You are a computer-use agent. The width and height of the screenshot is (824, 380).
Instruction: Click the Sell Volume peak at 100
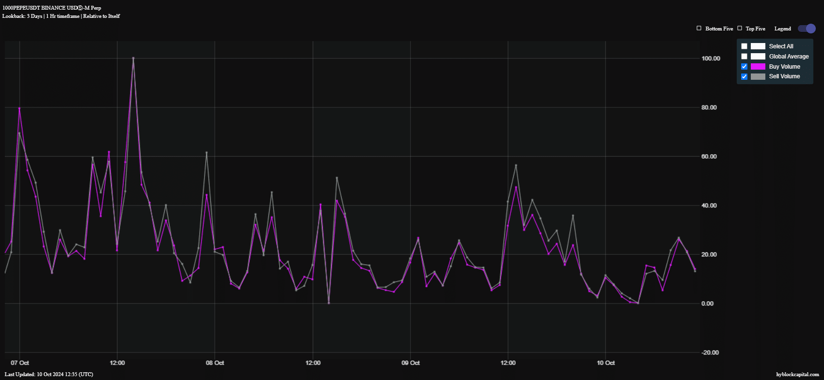[133, 58]
